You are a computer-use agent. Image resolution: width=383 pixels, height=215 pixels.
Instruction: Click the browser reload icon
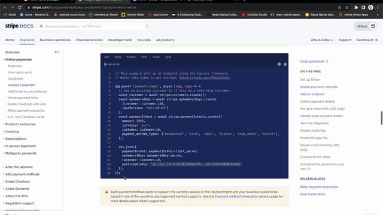(x=20, y=8)
